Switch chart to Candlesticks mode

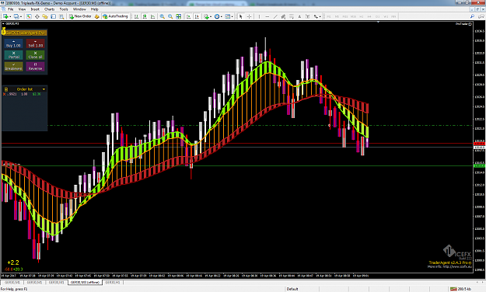coord(145,16)
